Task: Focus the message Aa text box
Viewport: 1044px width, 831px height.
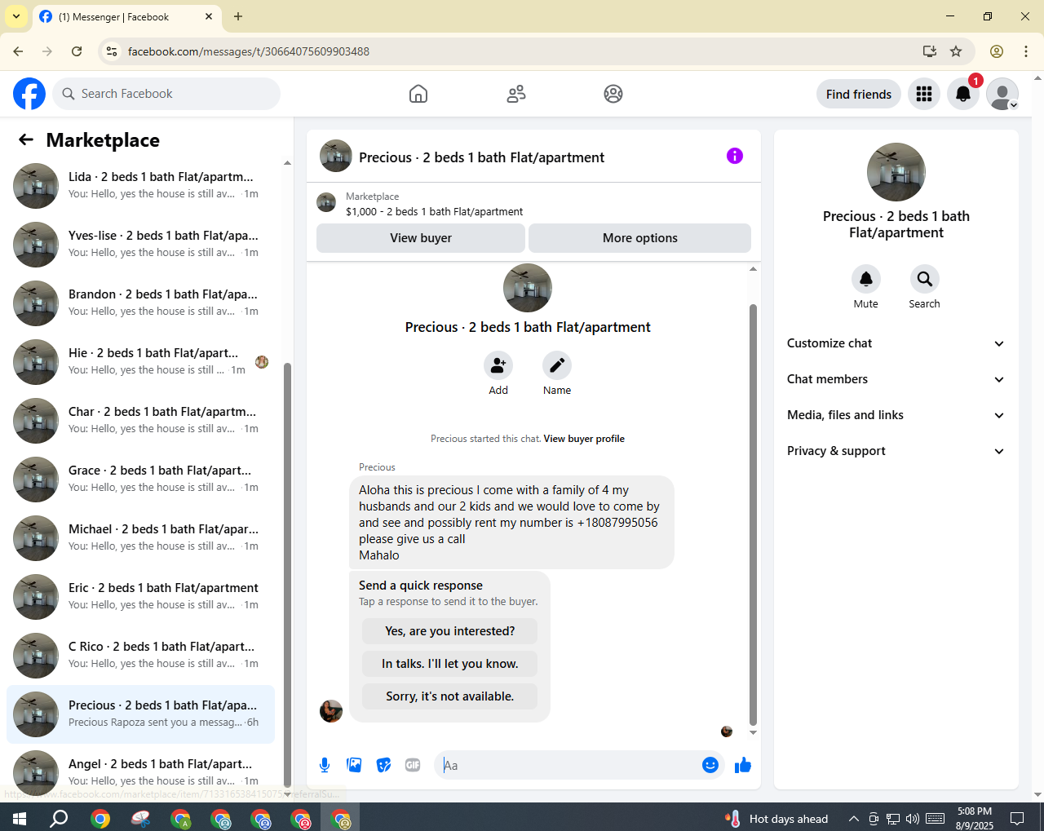Action: tap(568, 765)
